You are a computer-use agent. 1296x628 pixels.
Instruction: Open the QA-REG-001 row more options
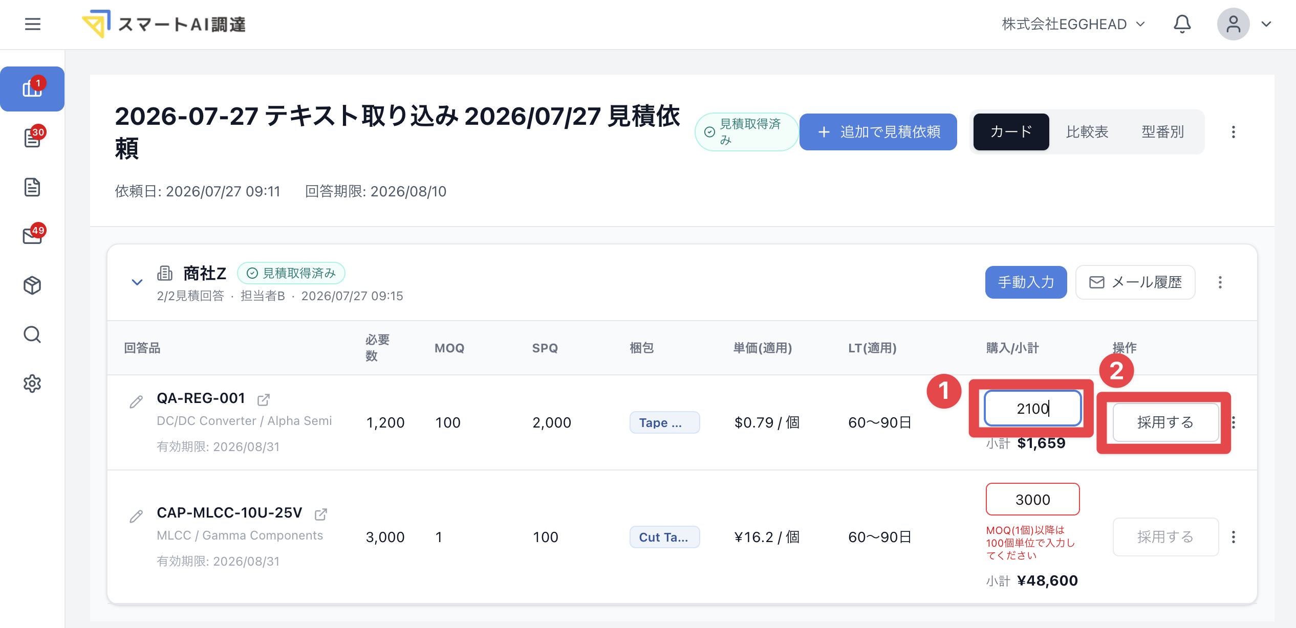point(1234,422)
